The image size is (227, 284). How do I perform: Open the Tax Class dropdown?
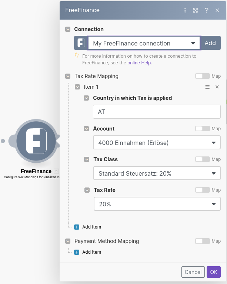[157, 173]
